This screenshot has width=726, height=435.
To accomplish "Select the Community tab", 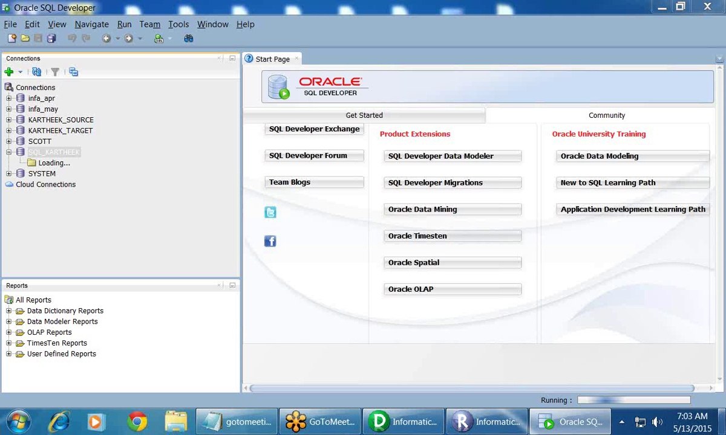I will tap(607, 115).
